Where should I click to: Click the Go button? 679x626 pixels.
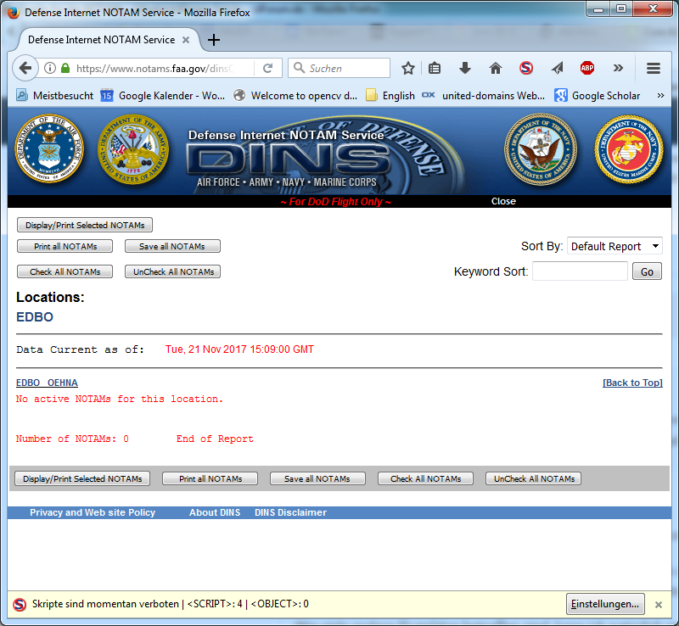tap(647, 271)
